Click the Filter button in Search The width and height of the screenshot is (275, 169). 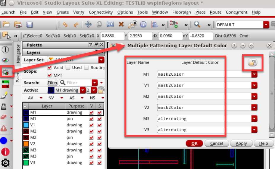[x=52, y=82]
